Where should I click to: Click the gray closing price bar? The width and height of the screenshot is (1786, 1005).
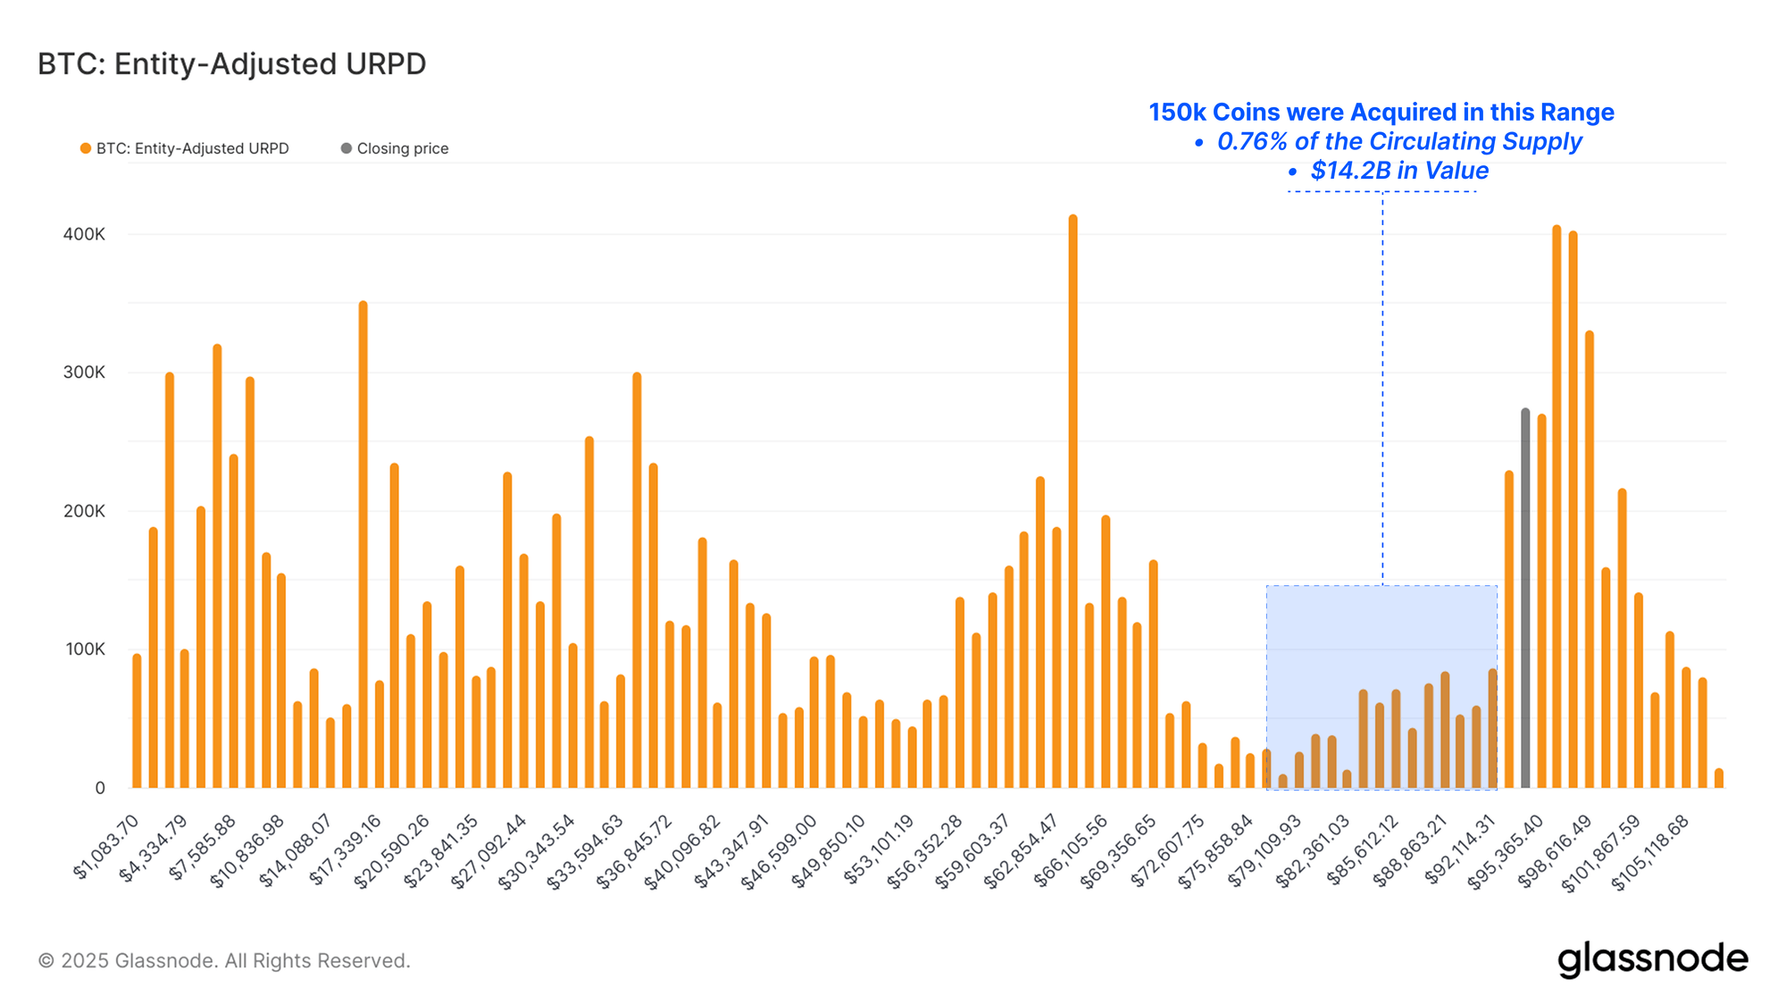coord(1525,599)
